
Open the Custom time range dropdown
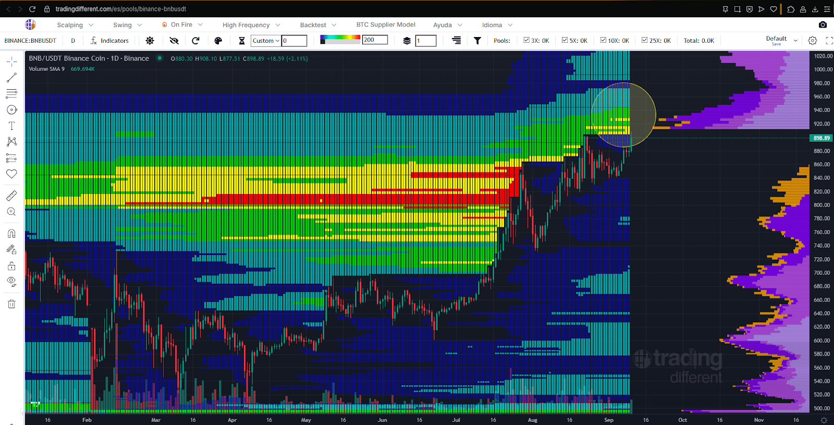(x=266, y=41)
